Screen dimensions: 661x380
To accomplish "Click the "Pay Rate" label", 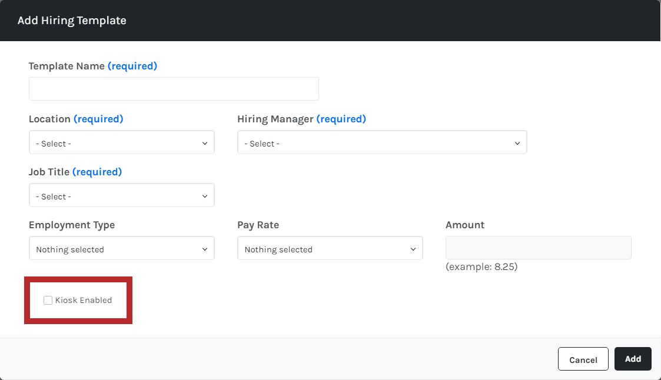I will click(258, 225).
